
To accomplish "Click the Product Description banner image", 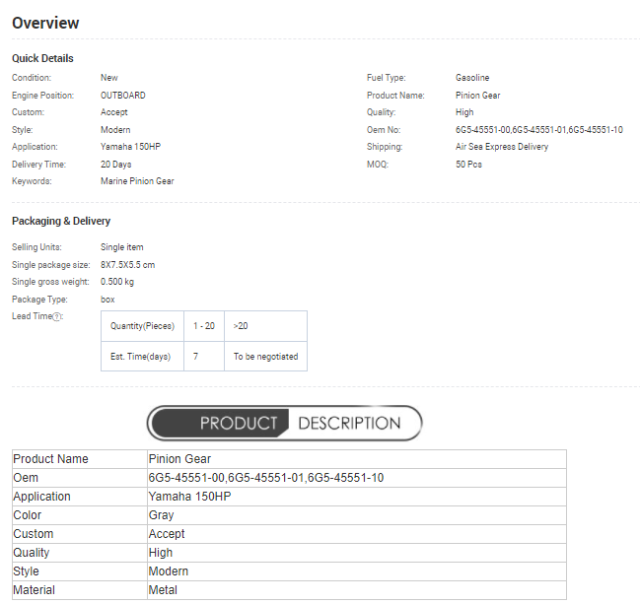I will click(284, 423).
